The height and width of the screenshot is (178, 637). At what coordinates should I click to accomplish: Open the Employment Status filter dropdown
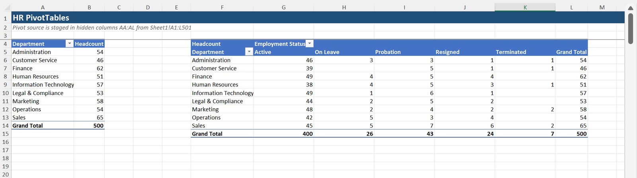pos(310,44)
